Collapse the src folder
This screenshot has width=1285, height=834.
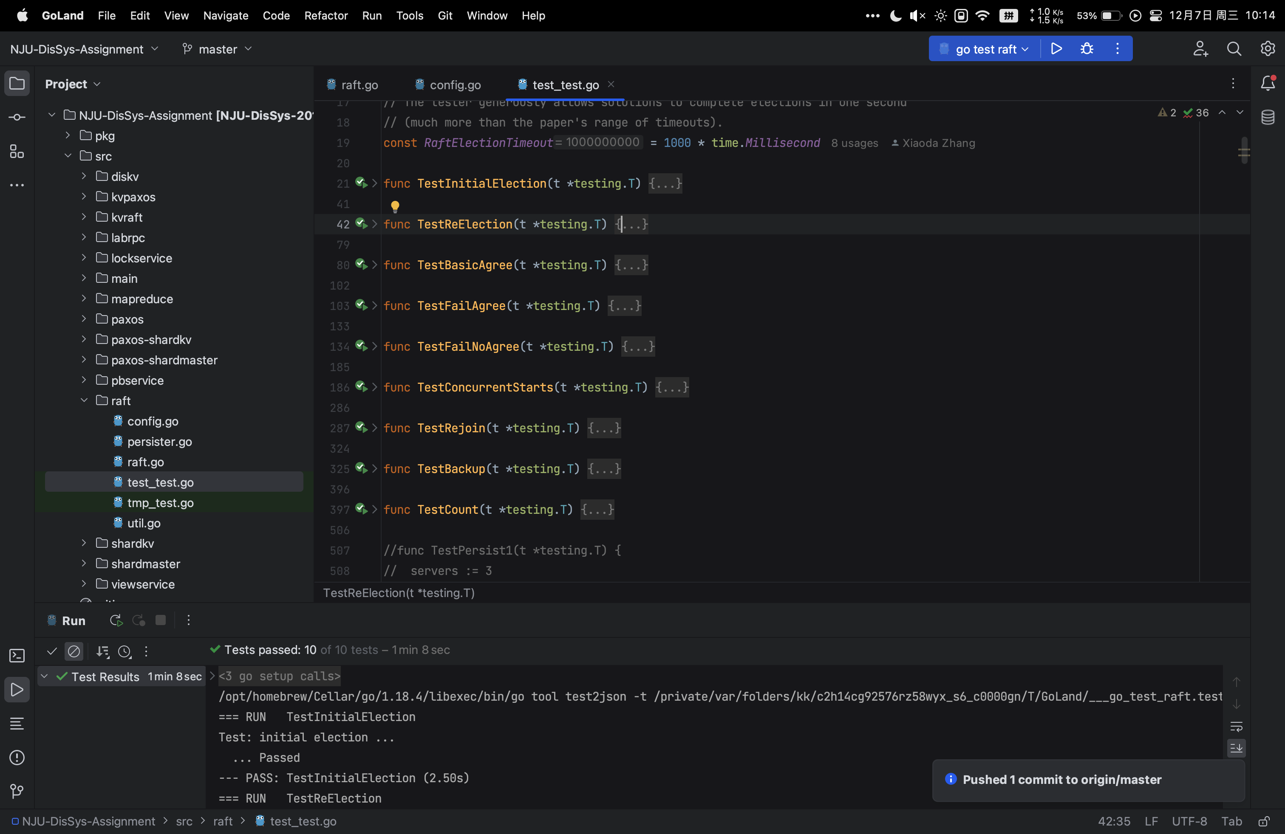coord(68,156)
